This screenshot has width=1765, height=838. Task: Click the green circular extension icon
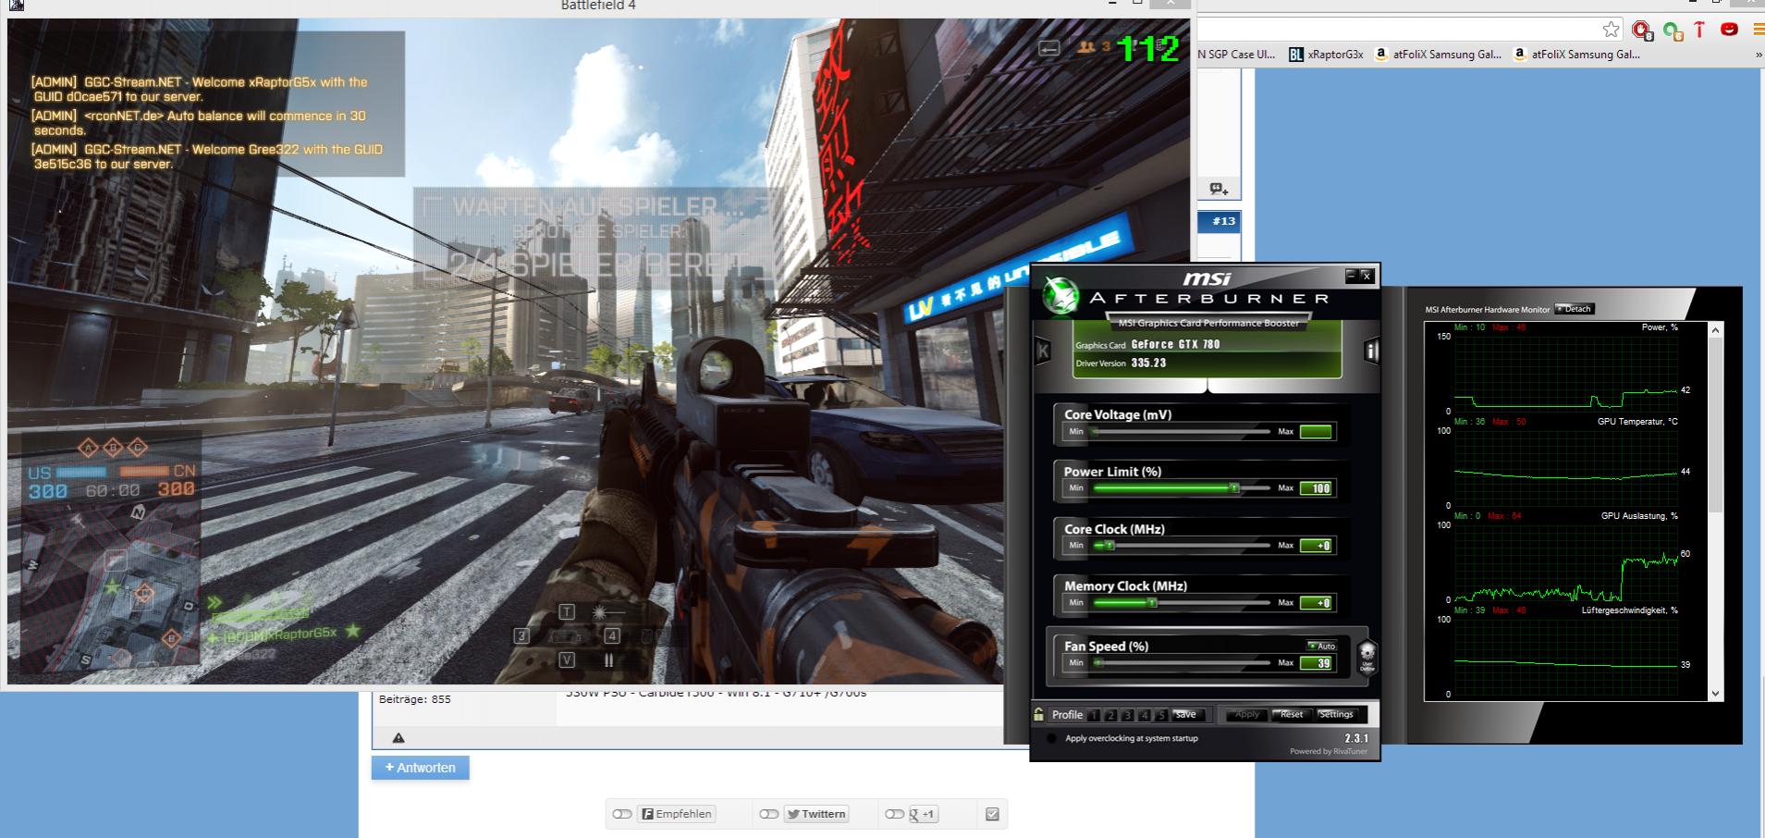tap(1673, 31)
